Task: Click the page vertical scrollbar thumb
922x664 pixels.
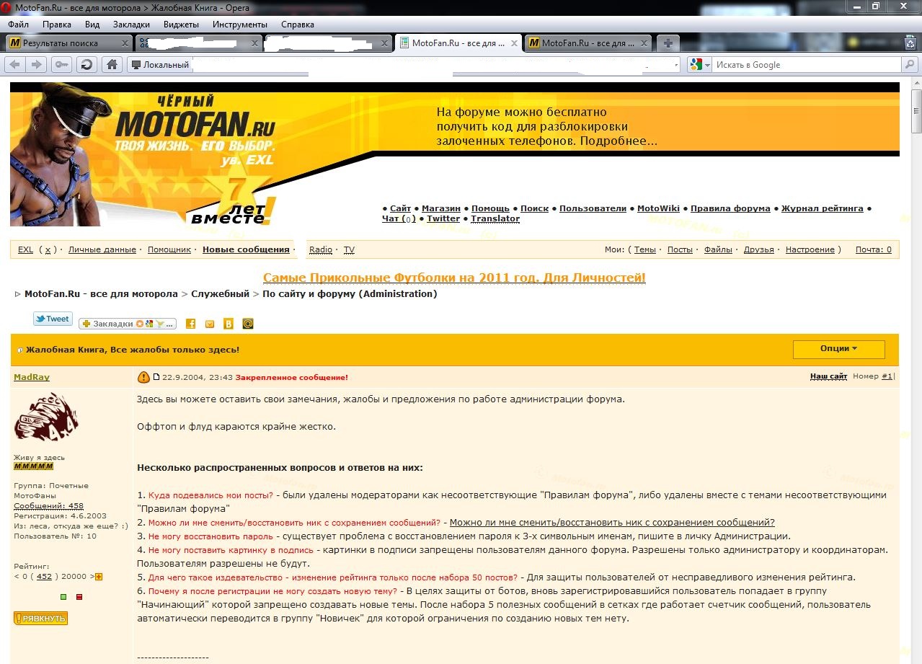Action: 916,110
